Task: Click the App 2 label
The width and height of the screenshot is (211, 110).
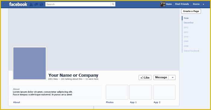Action: click(157, 103)
